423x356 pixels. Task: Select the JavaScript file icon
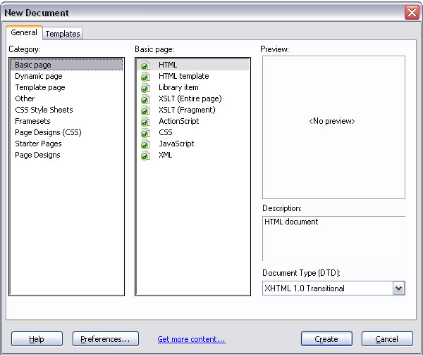coord(145,144)
